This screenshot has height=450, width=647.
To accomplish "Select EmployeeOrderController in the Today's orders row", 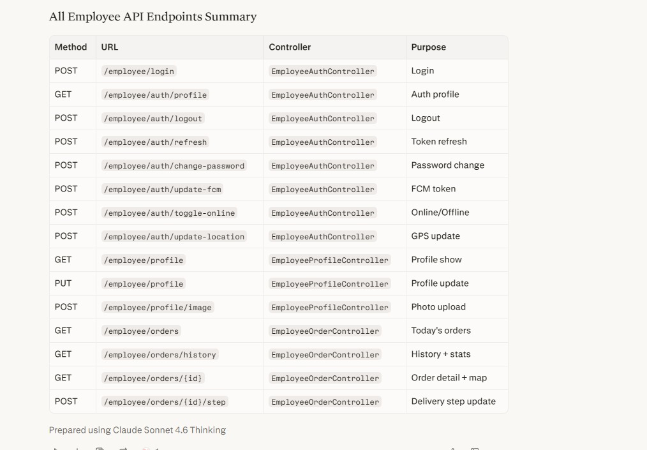I will [x=325, y=331].
